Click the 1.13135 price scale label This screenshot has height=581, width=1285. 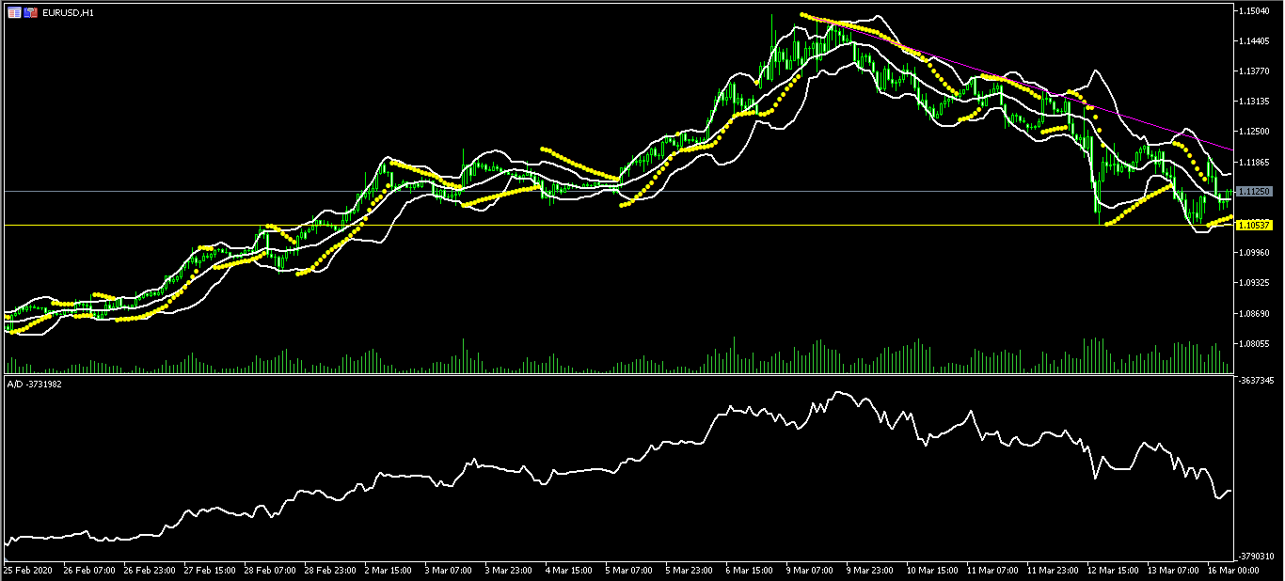(1256, 102)
